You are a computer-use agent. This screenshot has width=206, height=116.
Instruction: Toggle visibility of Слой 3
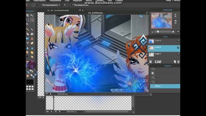click(178, 47)
